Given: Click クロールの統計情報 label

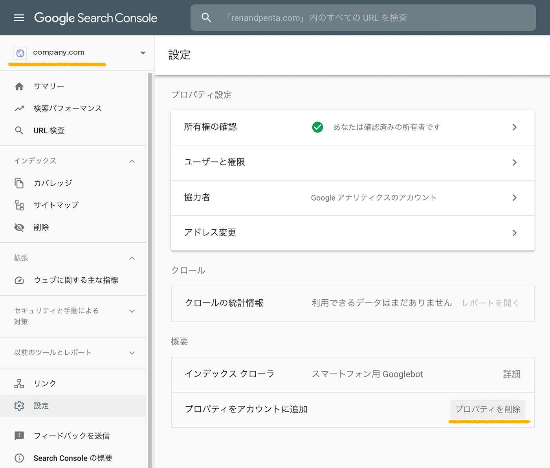Looking at the screenshot, I should pos(224,303).
